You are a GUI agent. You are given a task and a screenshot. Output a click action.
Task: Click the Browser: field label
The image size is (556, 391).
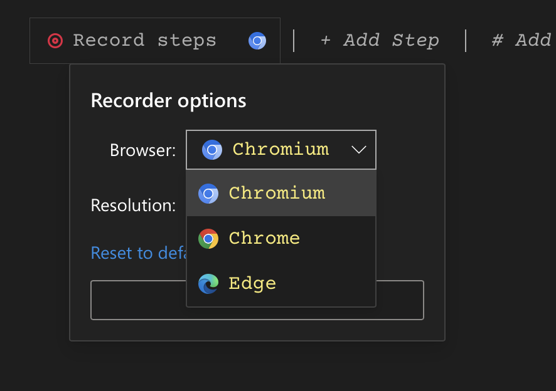point(142,150)
